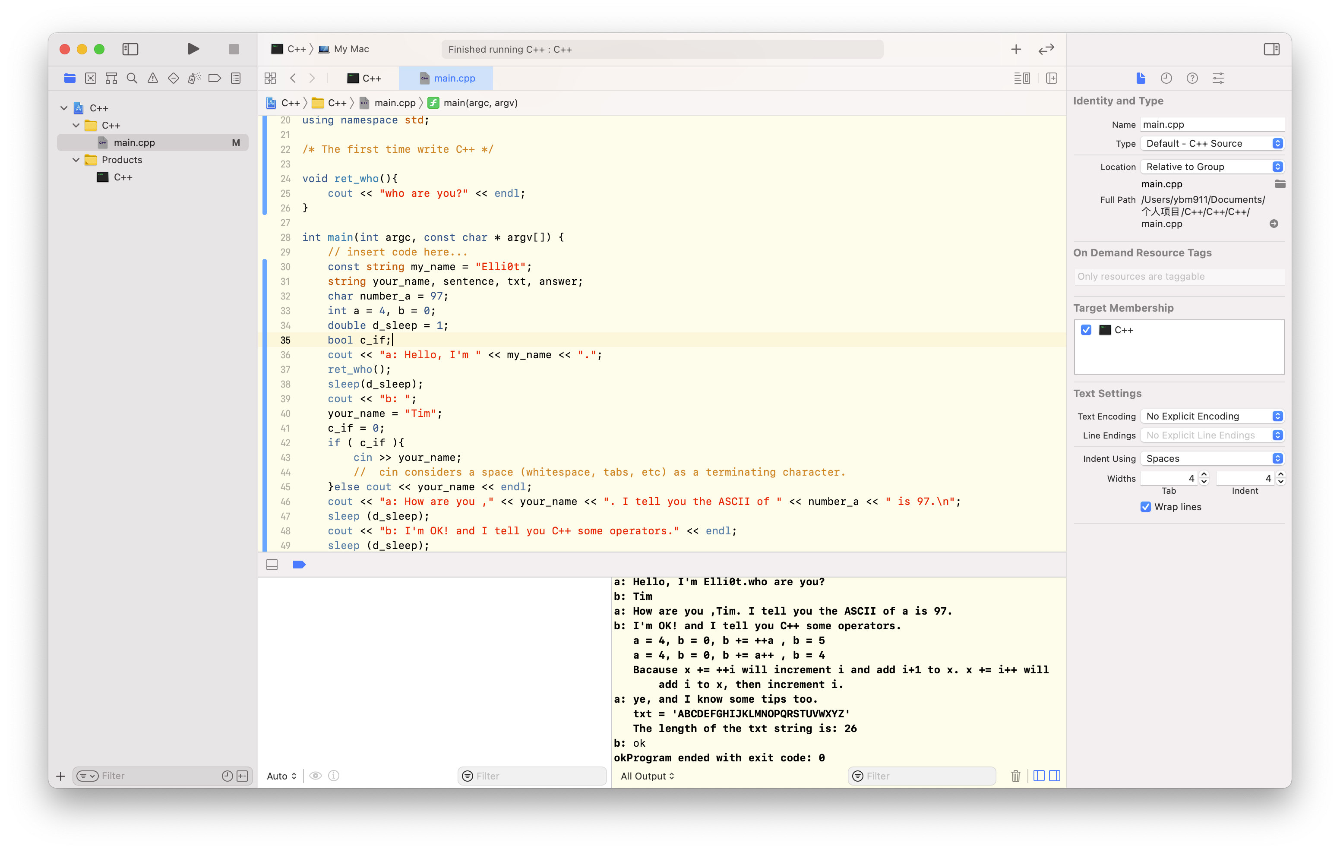Image resolution: width=1340 pixels, height=852 pixels.
Task: Collapse the Products folder group
Action: (x=76, y=160)
